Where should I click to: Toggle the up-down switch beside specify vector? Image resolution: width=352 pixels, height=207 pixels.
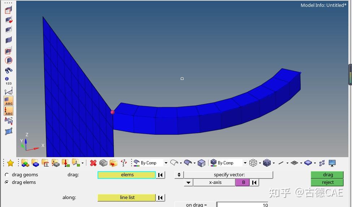[179, 175]
